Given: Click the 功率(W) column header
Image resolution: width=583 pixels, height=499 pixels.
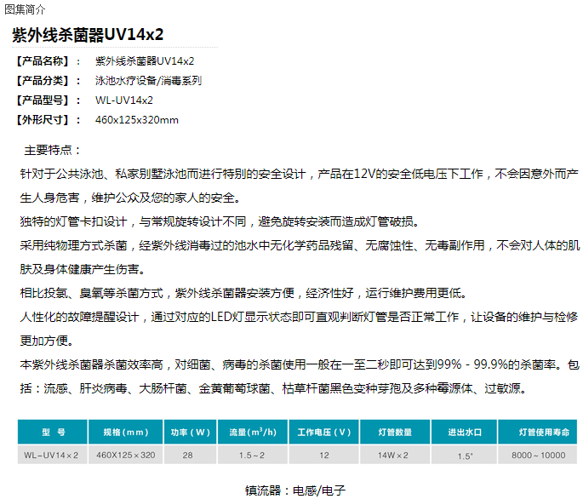Looking at the screenshot, I should pyautogui.click(x=187, y=433).
